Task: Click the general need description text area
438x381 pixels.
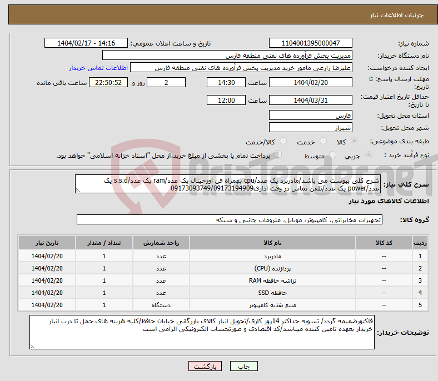Action: [x=228, y=184]
